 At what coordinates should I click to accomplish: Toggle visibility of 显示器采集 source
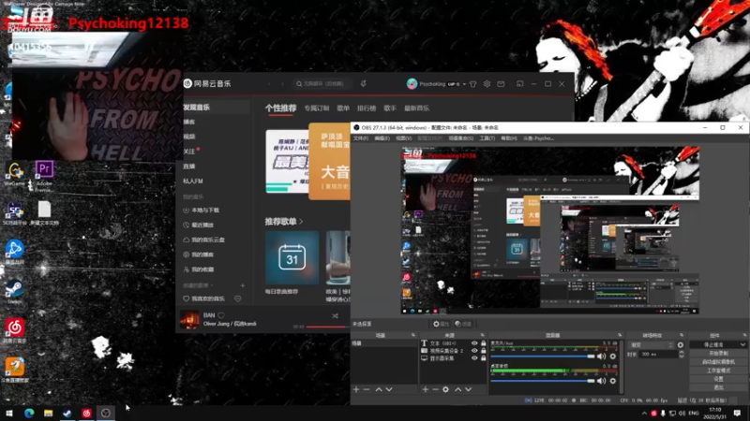coord(474,358)
